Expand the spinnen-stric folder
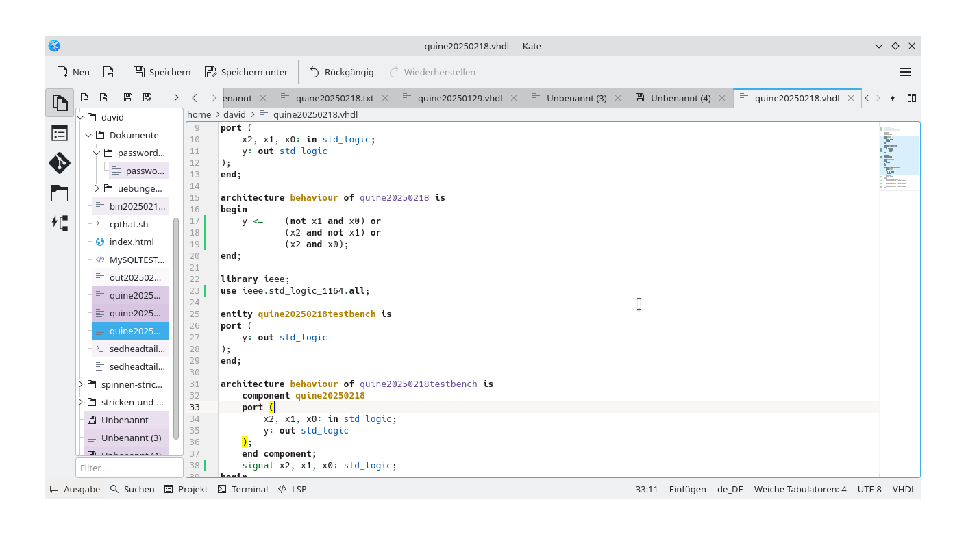966x552 pixels. [x=80, y=384]
